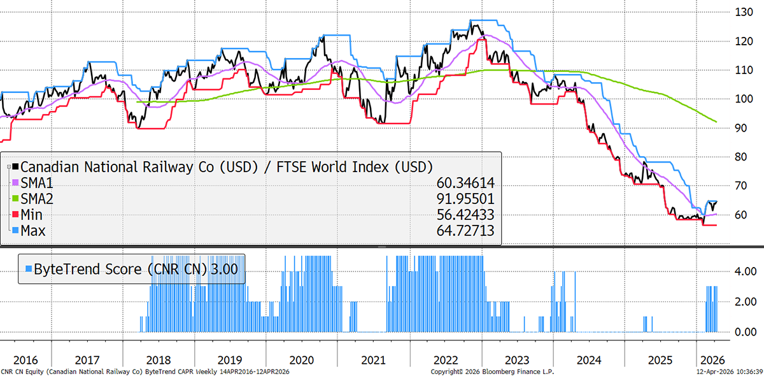Click the ByteTrend Score (CNR CN) 3.00 label
The height and width of the screenshot is (376, 764).
[x=136, y=270]
